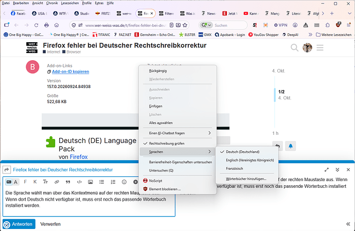
Task: Open a new tab with plus button
Action: point(332,13)
